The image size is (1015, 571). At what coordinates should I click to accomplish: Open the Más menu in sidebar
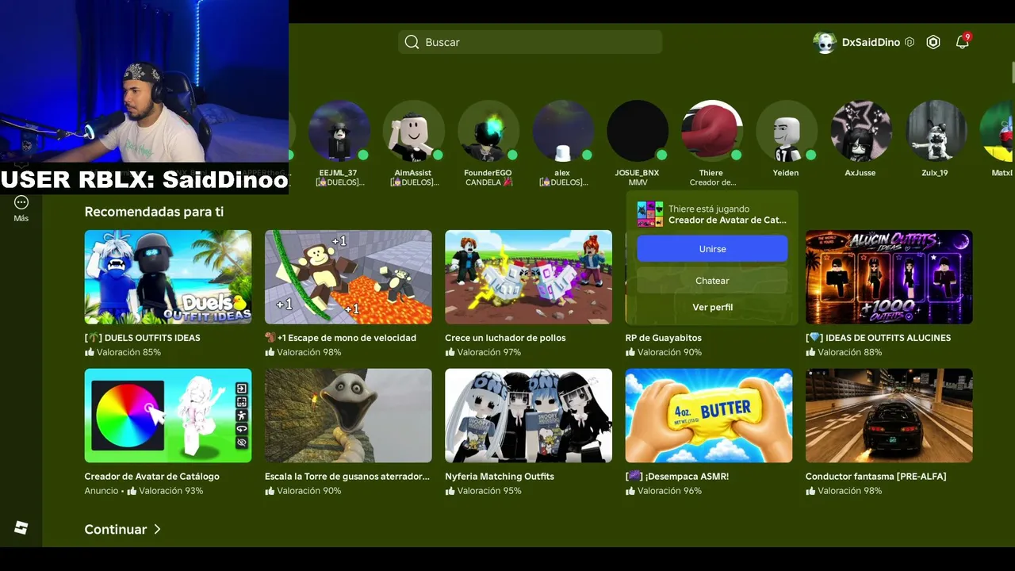click(x=21, y=209)
